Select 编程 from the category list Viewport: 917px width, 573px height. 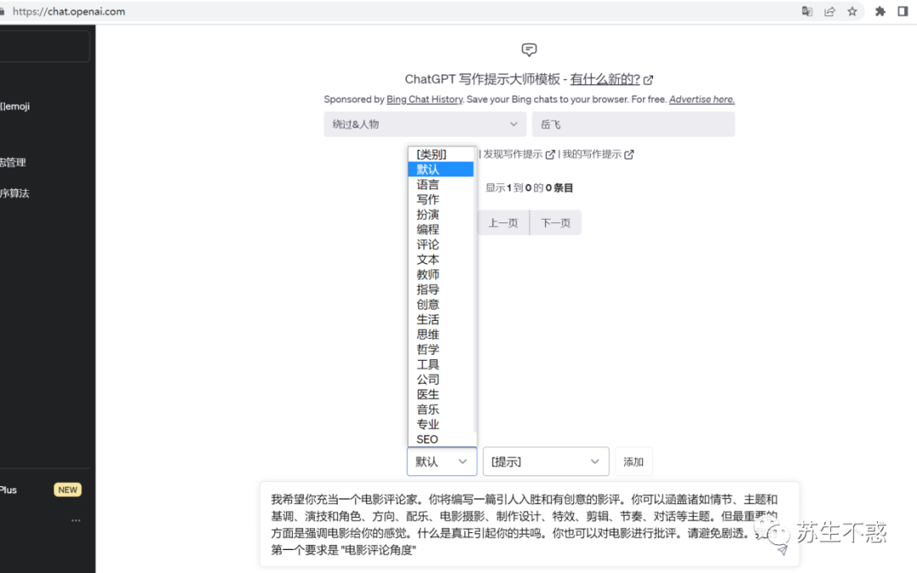(x=427, y=229)
